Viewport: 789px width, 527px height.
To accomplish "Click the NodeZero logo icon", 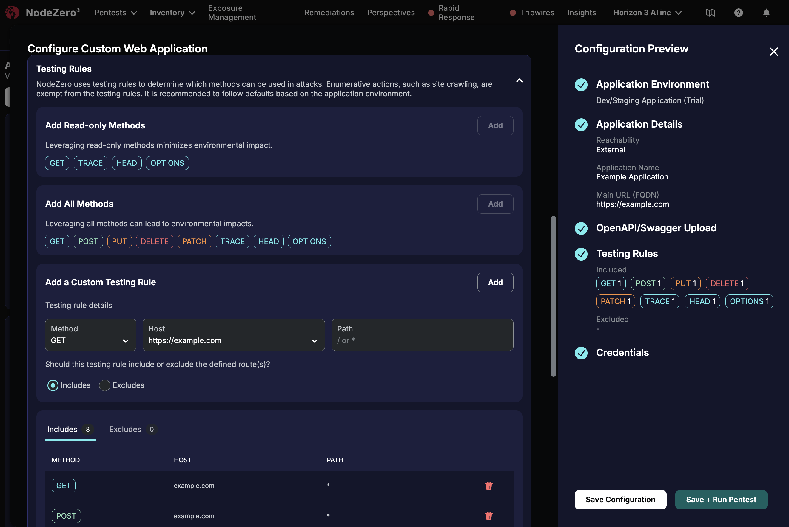I will pos(12,13).
